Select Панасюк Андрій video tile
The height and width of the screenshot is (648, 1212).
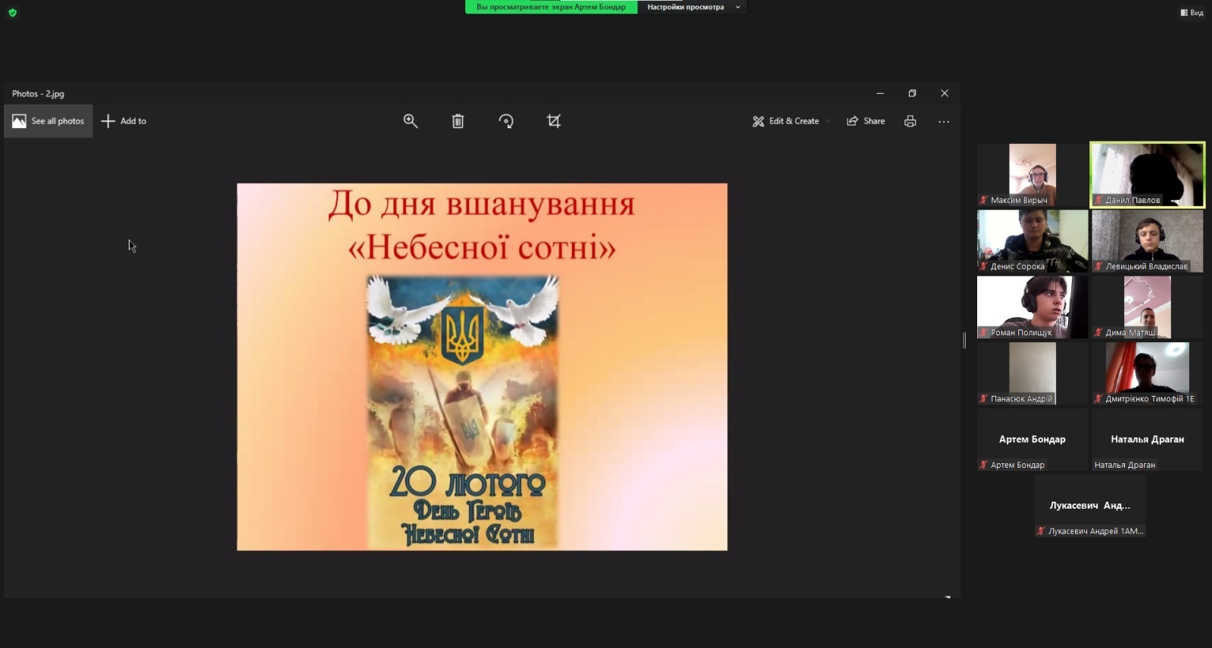coord(1032,373)
